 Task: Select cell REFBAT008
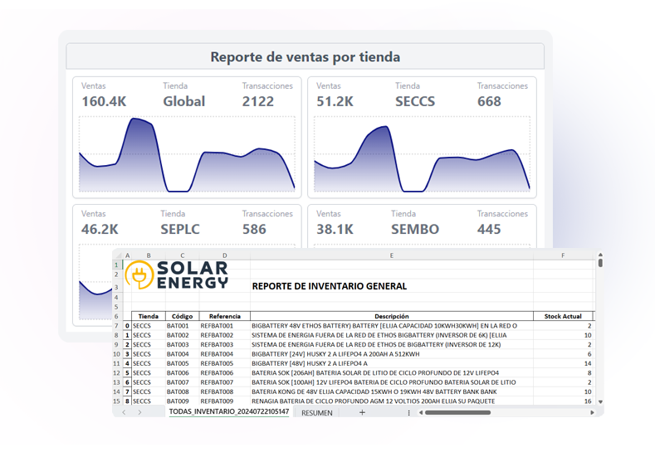point(225,392)
